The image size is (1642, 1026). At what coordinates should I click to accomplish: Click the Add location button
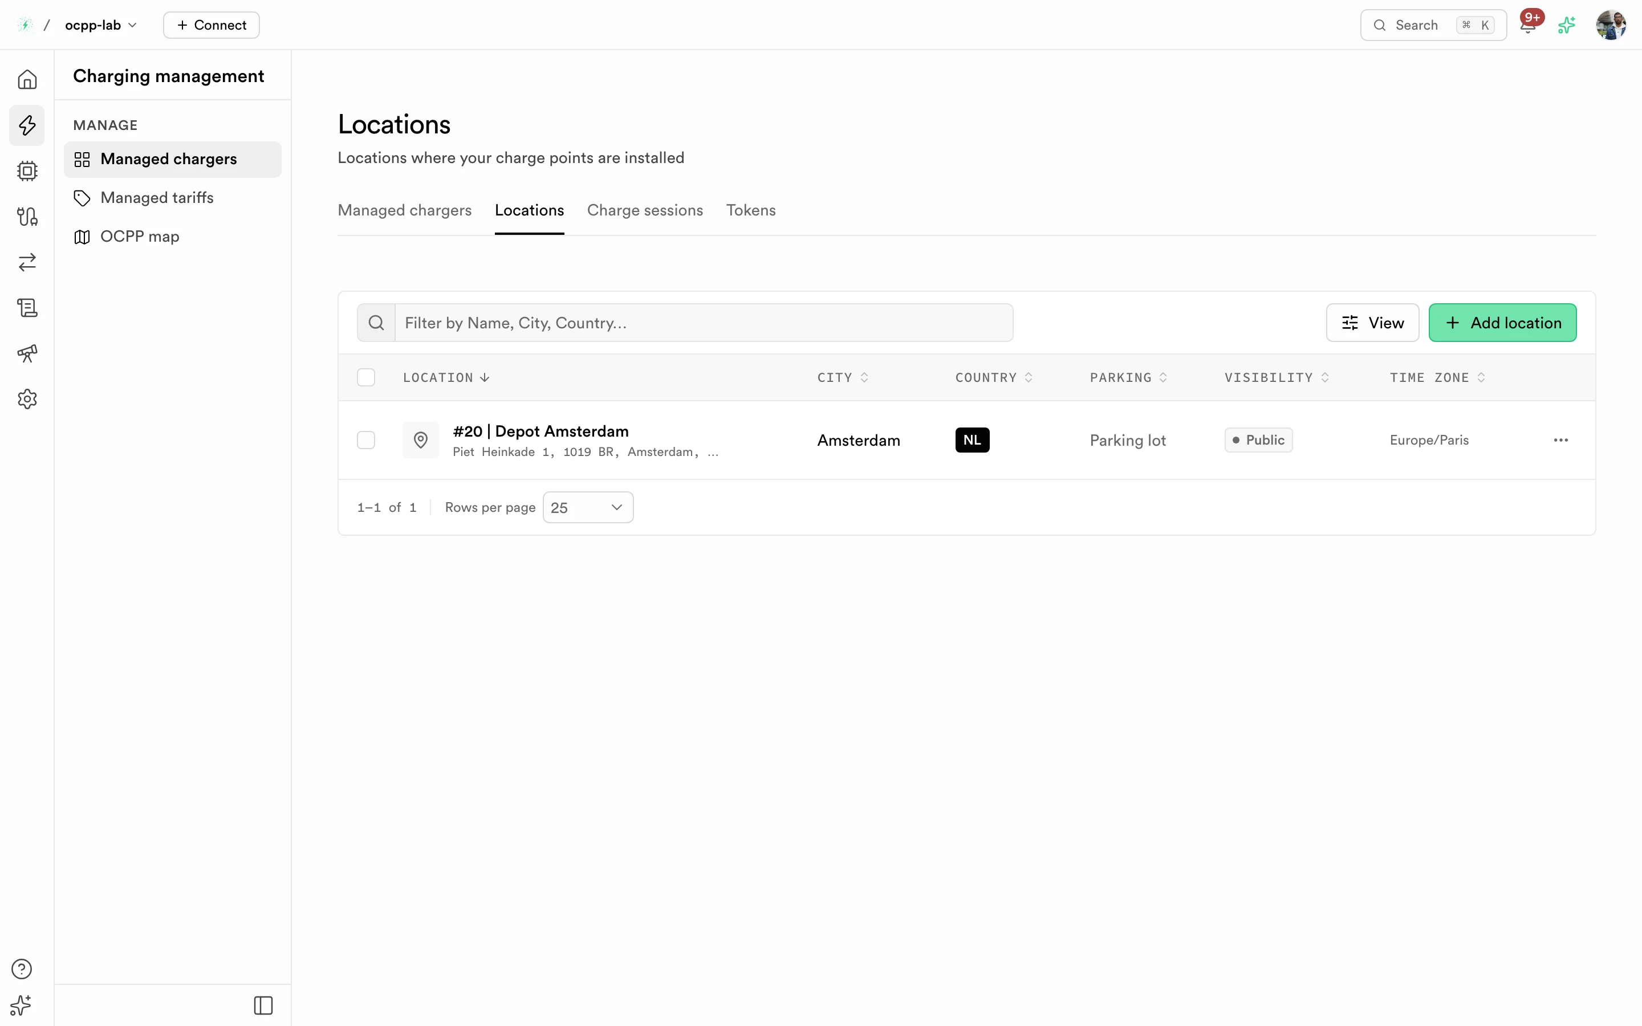pos(1502,323)
